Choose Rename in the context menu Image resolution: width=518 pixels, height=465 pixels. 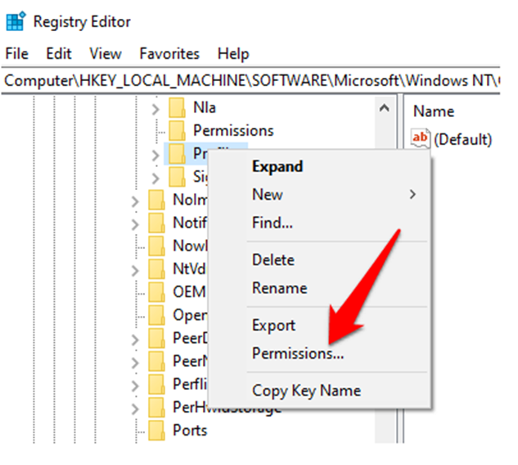pos(319,288)
